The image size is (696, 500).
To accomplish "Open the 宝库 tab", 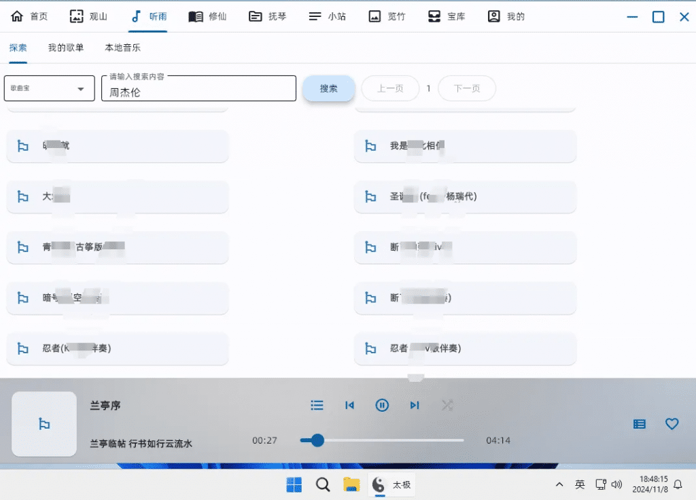I will pyautogui.click(x=446, y=16).
